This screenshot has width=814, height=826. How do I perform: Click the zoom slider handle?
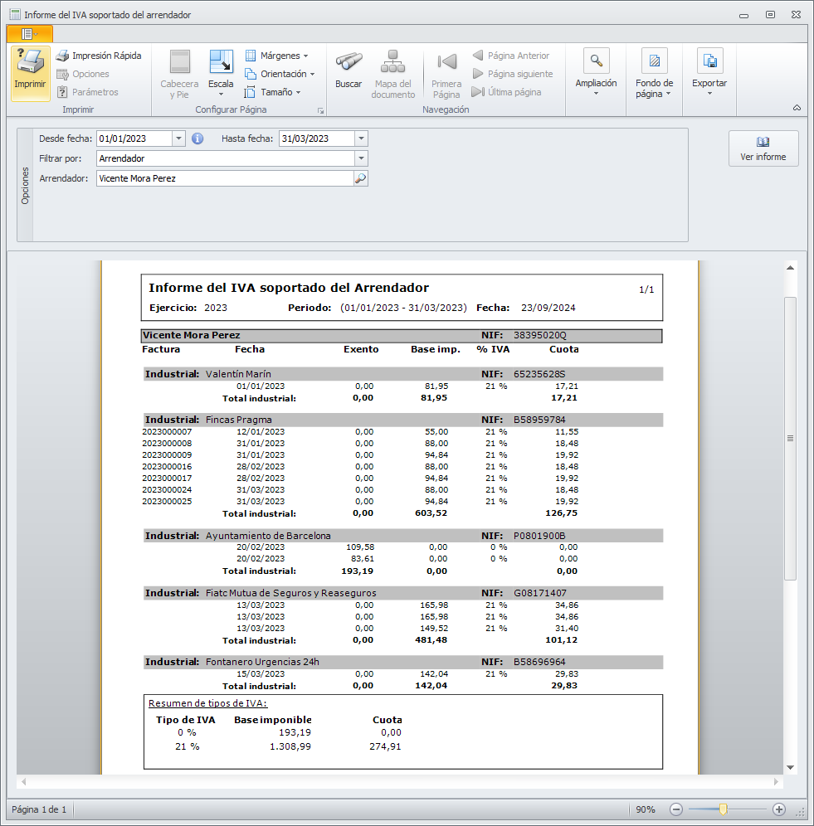(x=724, y=809)
